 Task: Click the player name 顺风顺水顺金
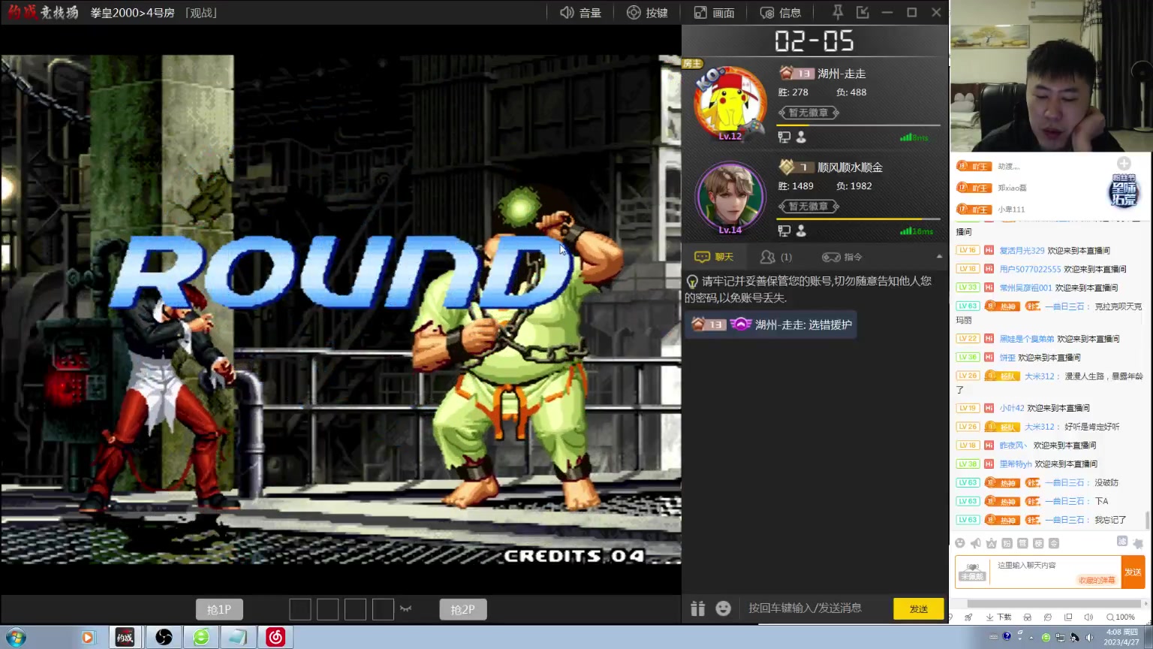pos(850,168)
